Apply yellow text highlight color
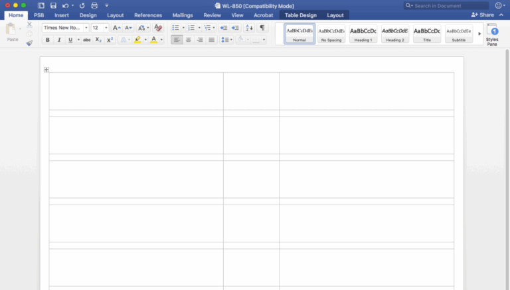510x290 pixels. [x=137, y=40]
